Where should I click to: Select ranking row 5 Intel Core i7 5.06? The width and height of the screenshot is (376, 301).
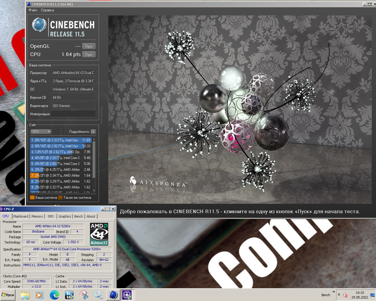coord(61,164)
